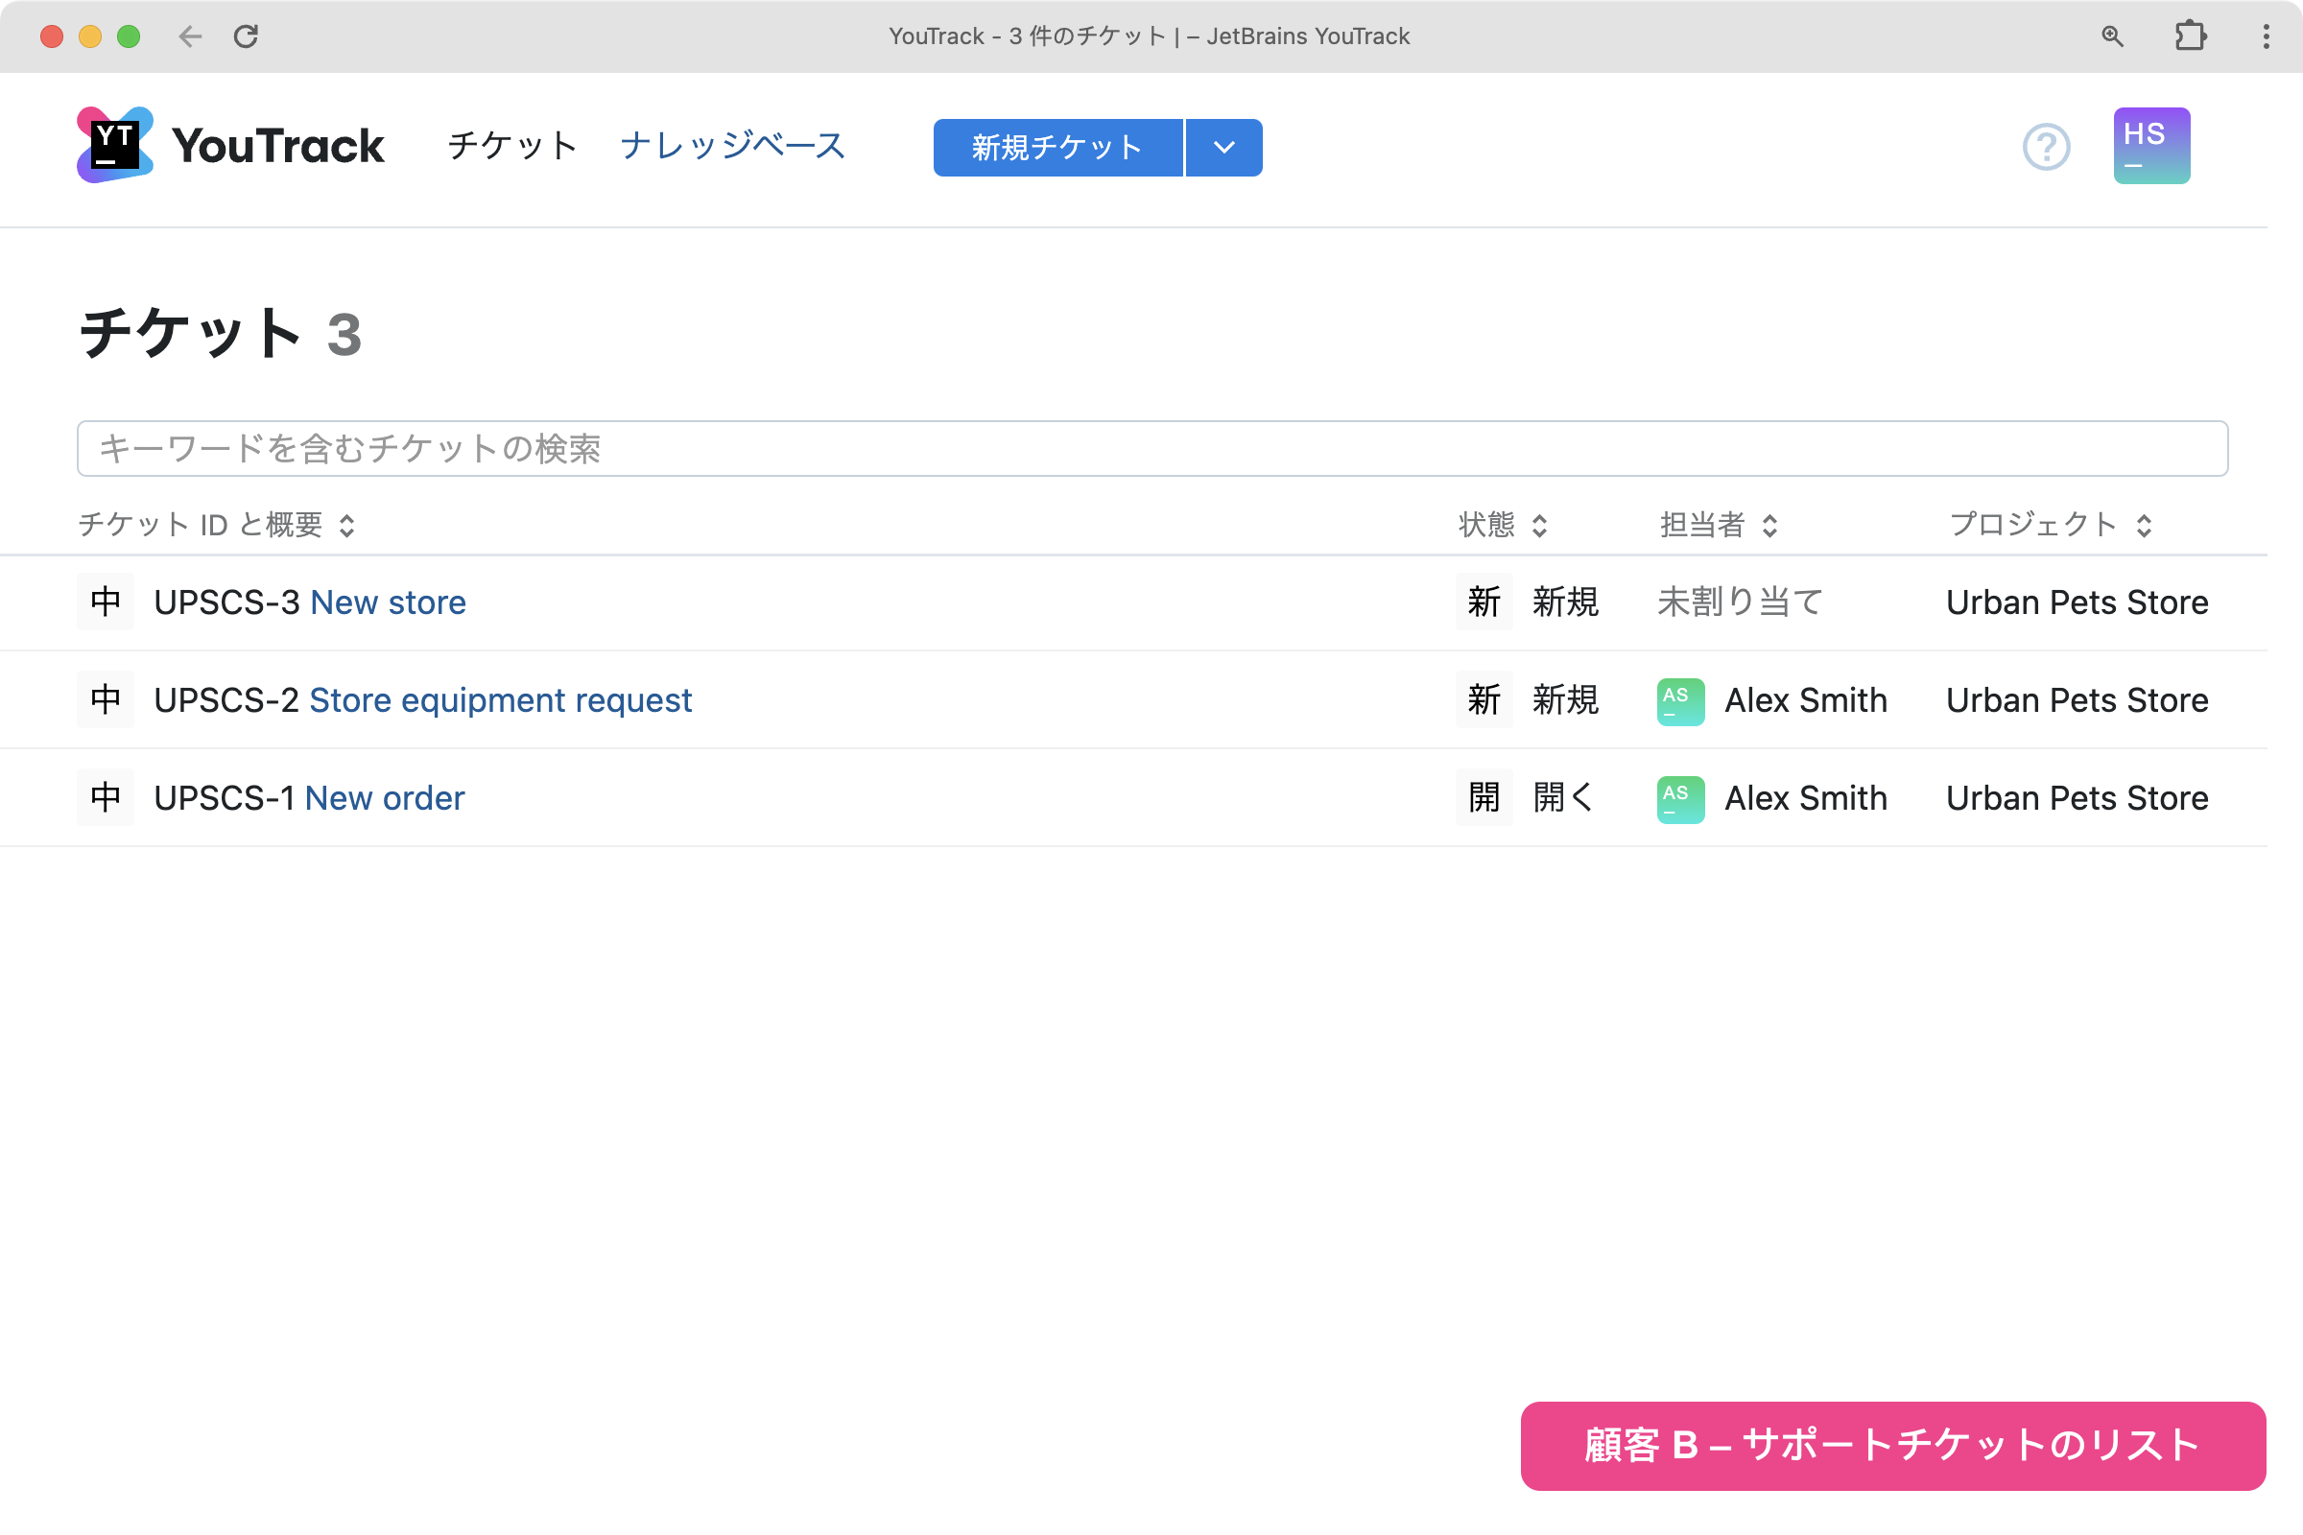Focus the ticket keyword search field
The height and width of the screenshot is (1535, 2303).
[x=1151, y=448]
